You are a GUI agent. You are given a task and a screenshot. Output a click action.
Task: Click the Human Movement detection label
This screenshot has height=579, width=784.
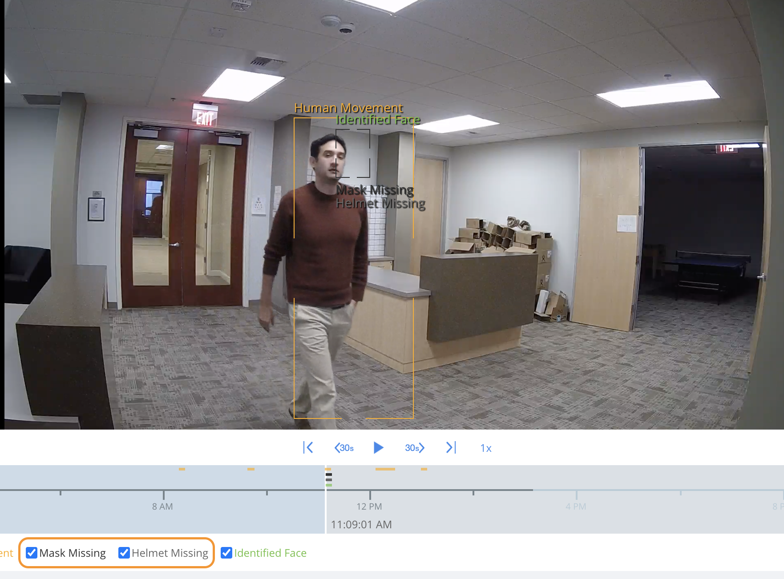pyautogui.click(x=348, y=108)
